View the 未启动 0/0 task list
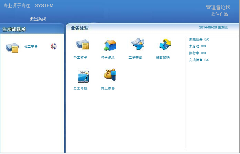 tap(197, 46)
